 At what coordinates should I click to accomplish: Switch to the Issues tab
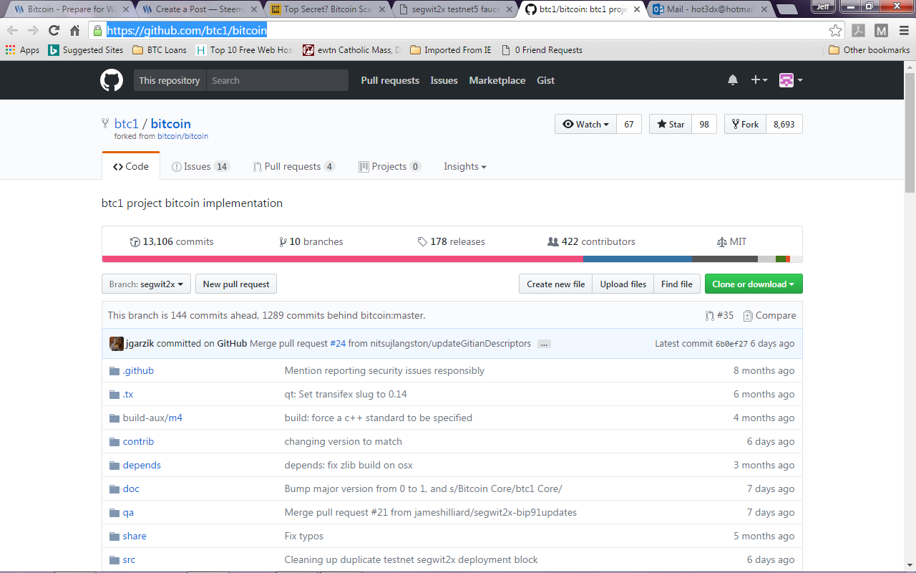coord(200,166)
